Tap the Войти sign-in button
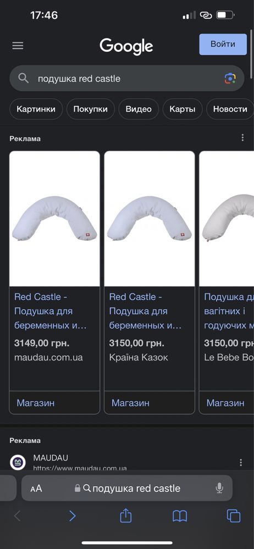 [x=223, y=44]
